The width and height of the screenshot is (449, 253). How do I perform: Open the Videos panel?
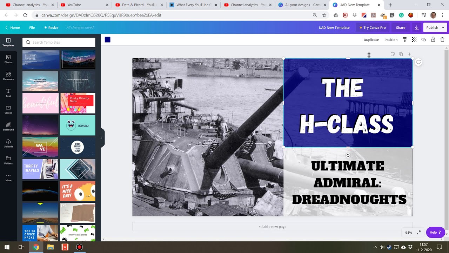(8, 110)
